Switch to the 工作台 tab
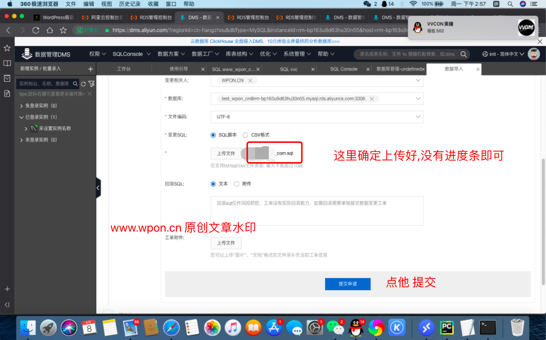This screenshot has height=340, width=546. click(x=124, y=69)
